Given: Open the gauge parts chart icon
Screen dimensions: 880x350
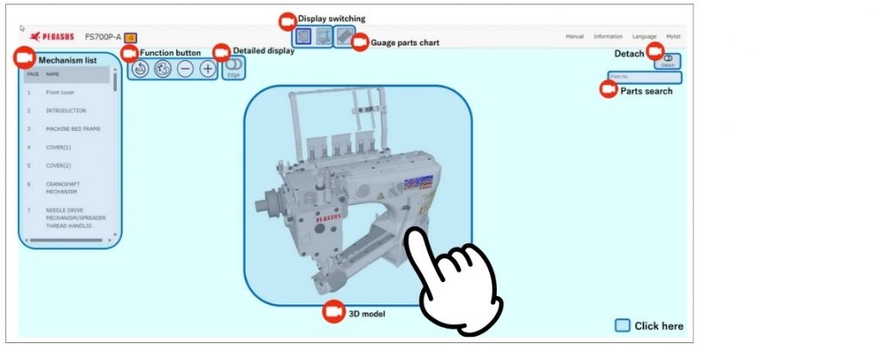Looking at the screenshot, I should (343, 36).
